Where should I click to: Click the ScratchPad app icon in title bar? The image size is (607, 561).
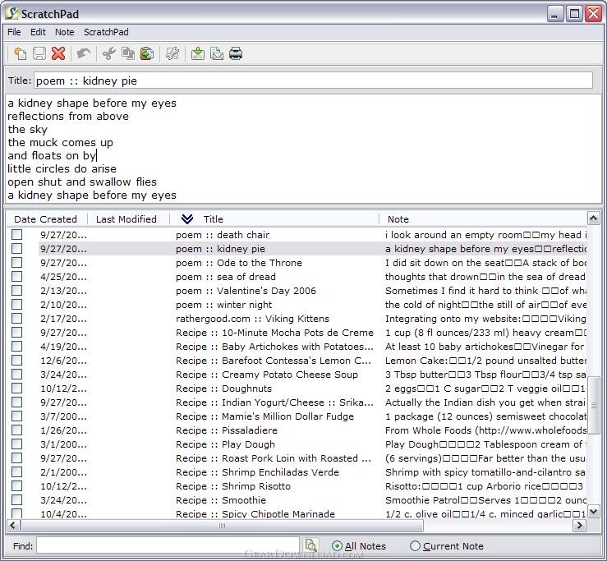tap(11, 13)
